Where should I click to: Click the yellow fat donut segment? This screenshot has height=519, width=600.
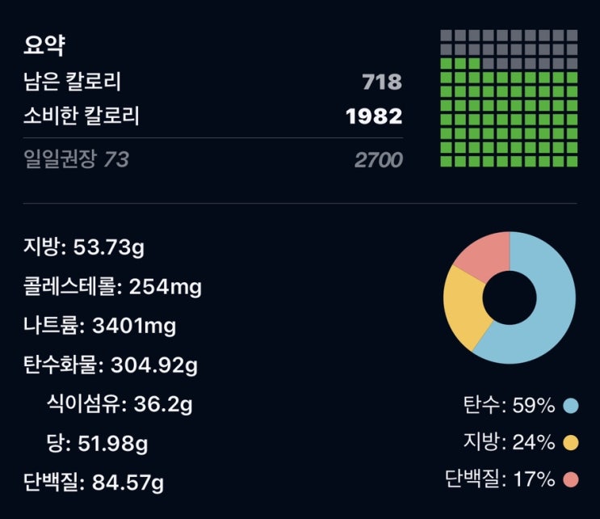[463, 306]
